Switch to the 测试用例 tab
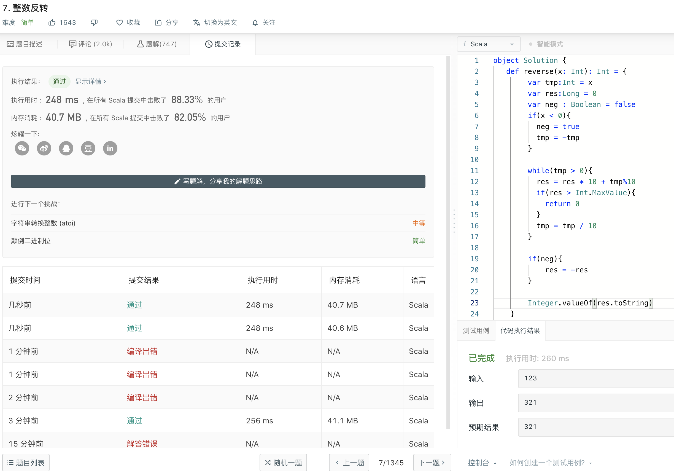Screen dimensions: 674x473 click(476, 330)
